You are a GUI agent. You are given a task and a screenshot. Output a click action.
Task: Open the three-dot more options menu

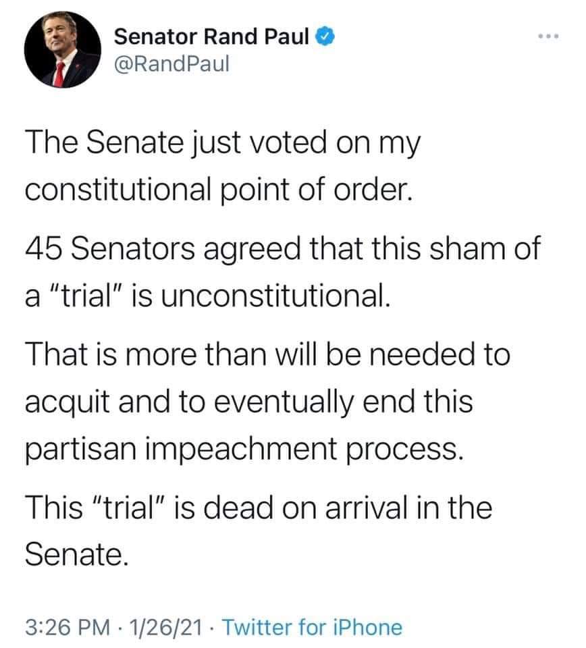coord(548,36)
